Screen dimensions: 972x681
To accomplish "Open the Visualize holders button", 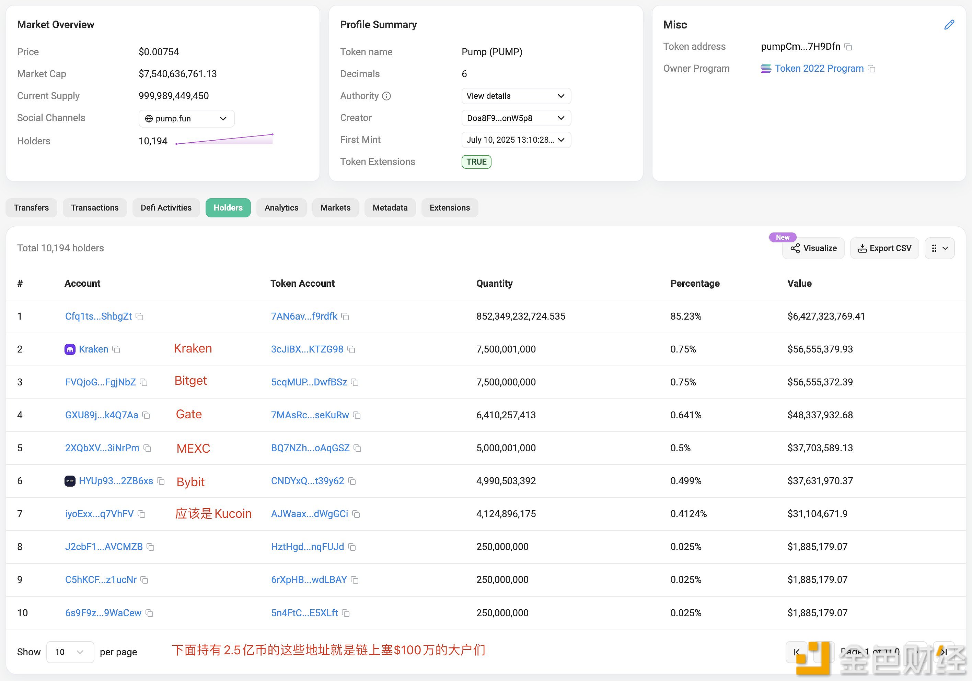I will 813,249.
